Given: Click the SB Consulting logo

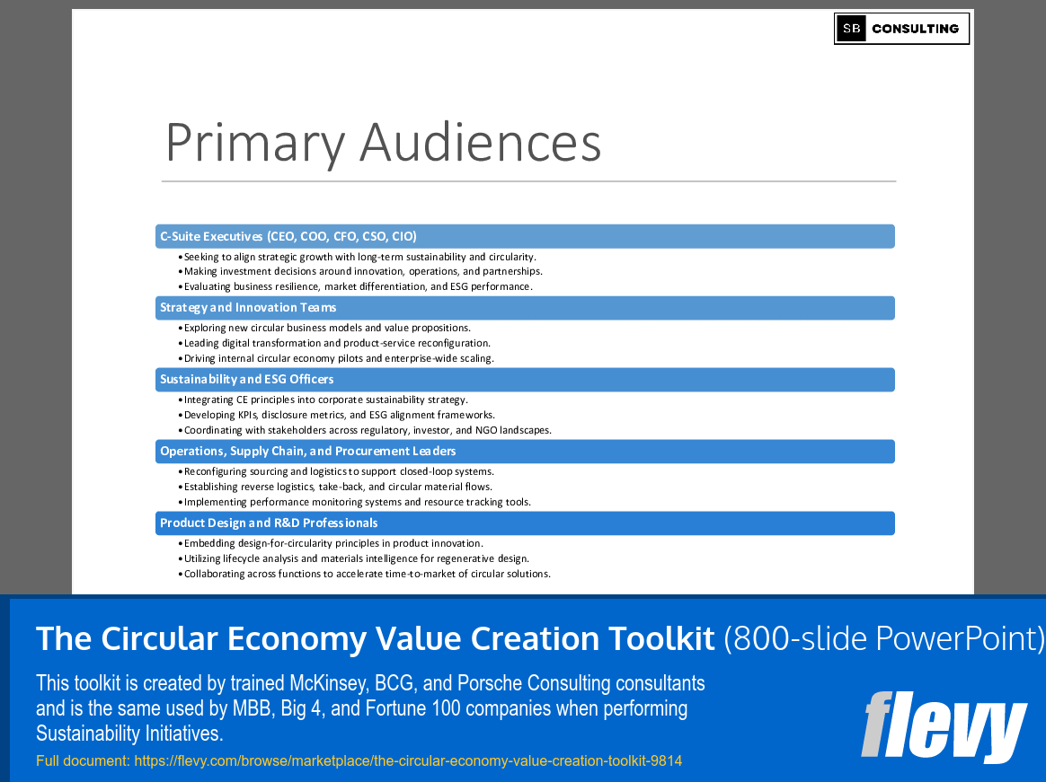Looking at the screenshot, I should [901, 29].
